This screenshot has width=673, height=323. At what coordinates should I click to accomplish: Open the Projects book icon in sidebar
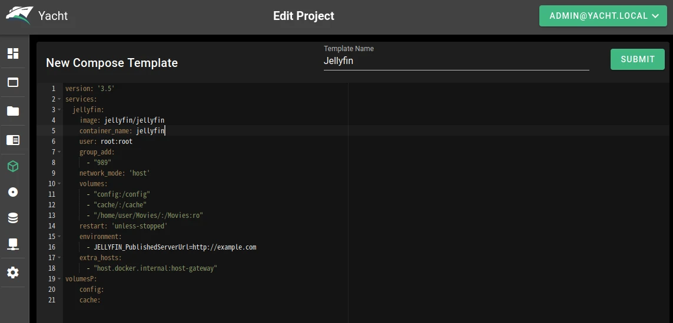[x=13, y=140]
